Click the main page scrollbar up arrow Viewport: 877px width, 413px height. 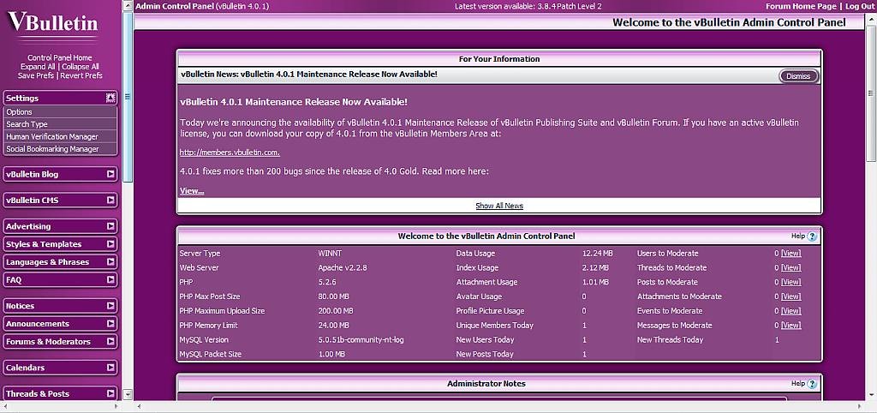(x=871, y=17)
